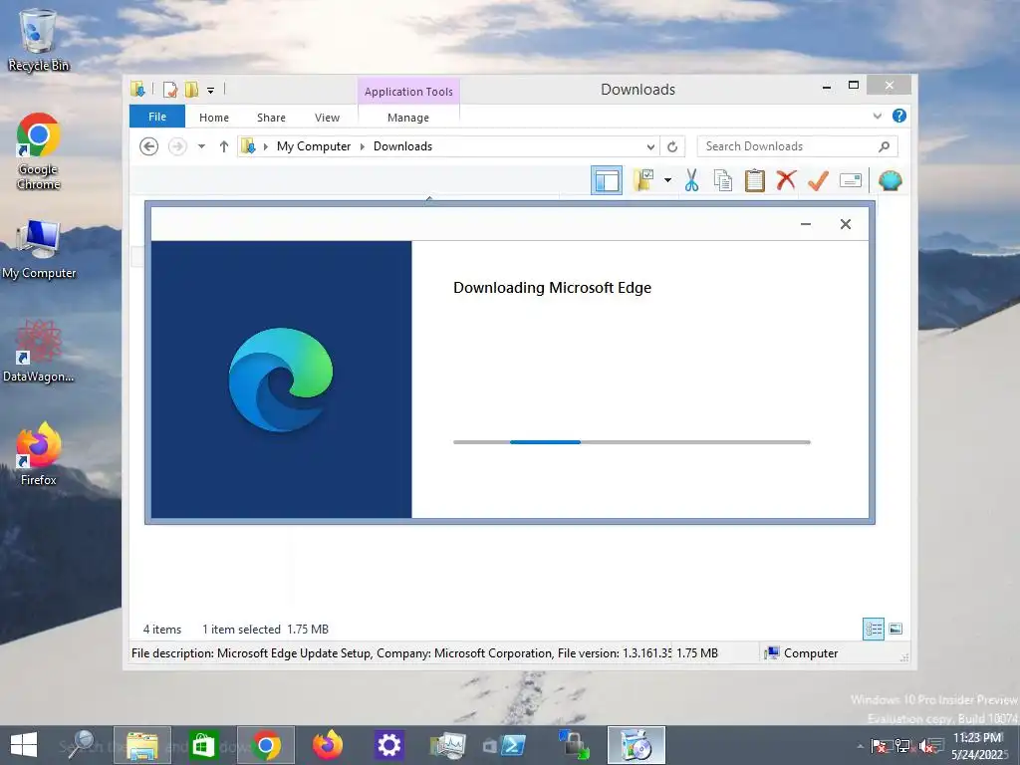Click the Edge download progress bar
The width and height of the screenshot is (1020, 765).
coord(632,442)
